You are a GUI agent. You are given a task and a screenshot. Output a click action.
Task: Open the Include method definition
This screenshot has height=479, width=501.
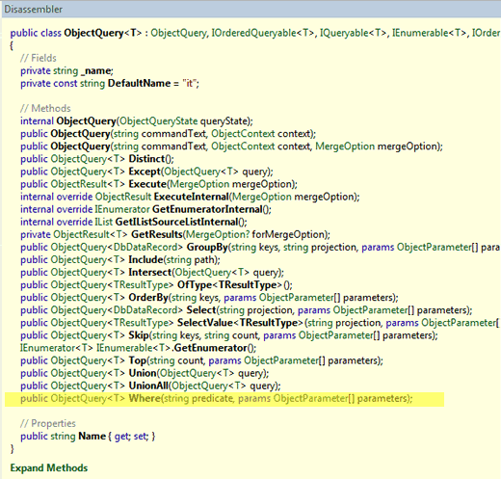145,259
